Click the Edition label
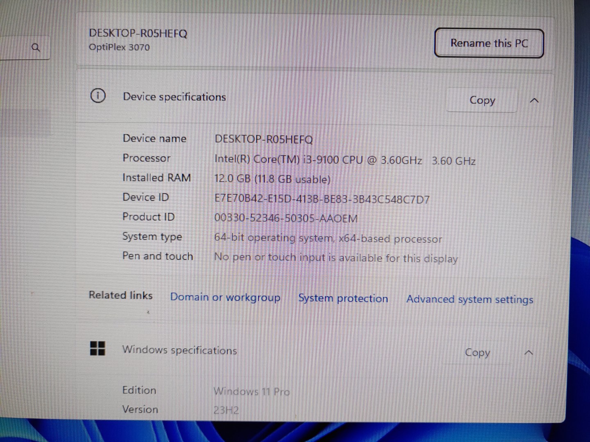 pos(139,390)
